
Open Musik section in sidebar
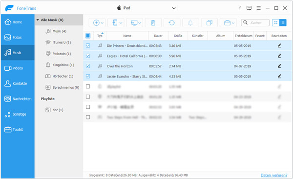(18, 53)
